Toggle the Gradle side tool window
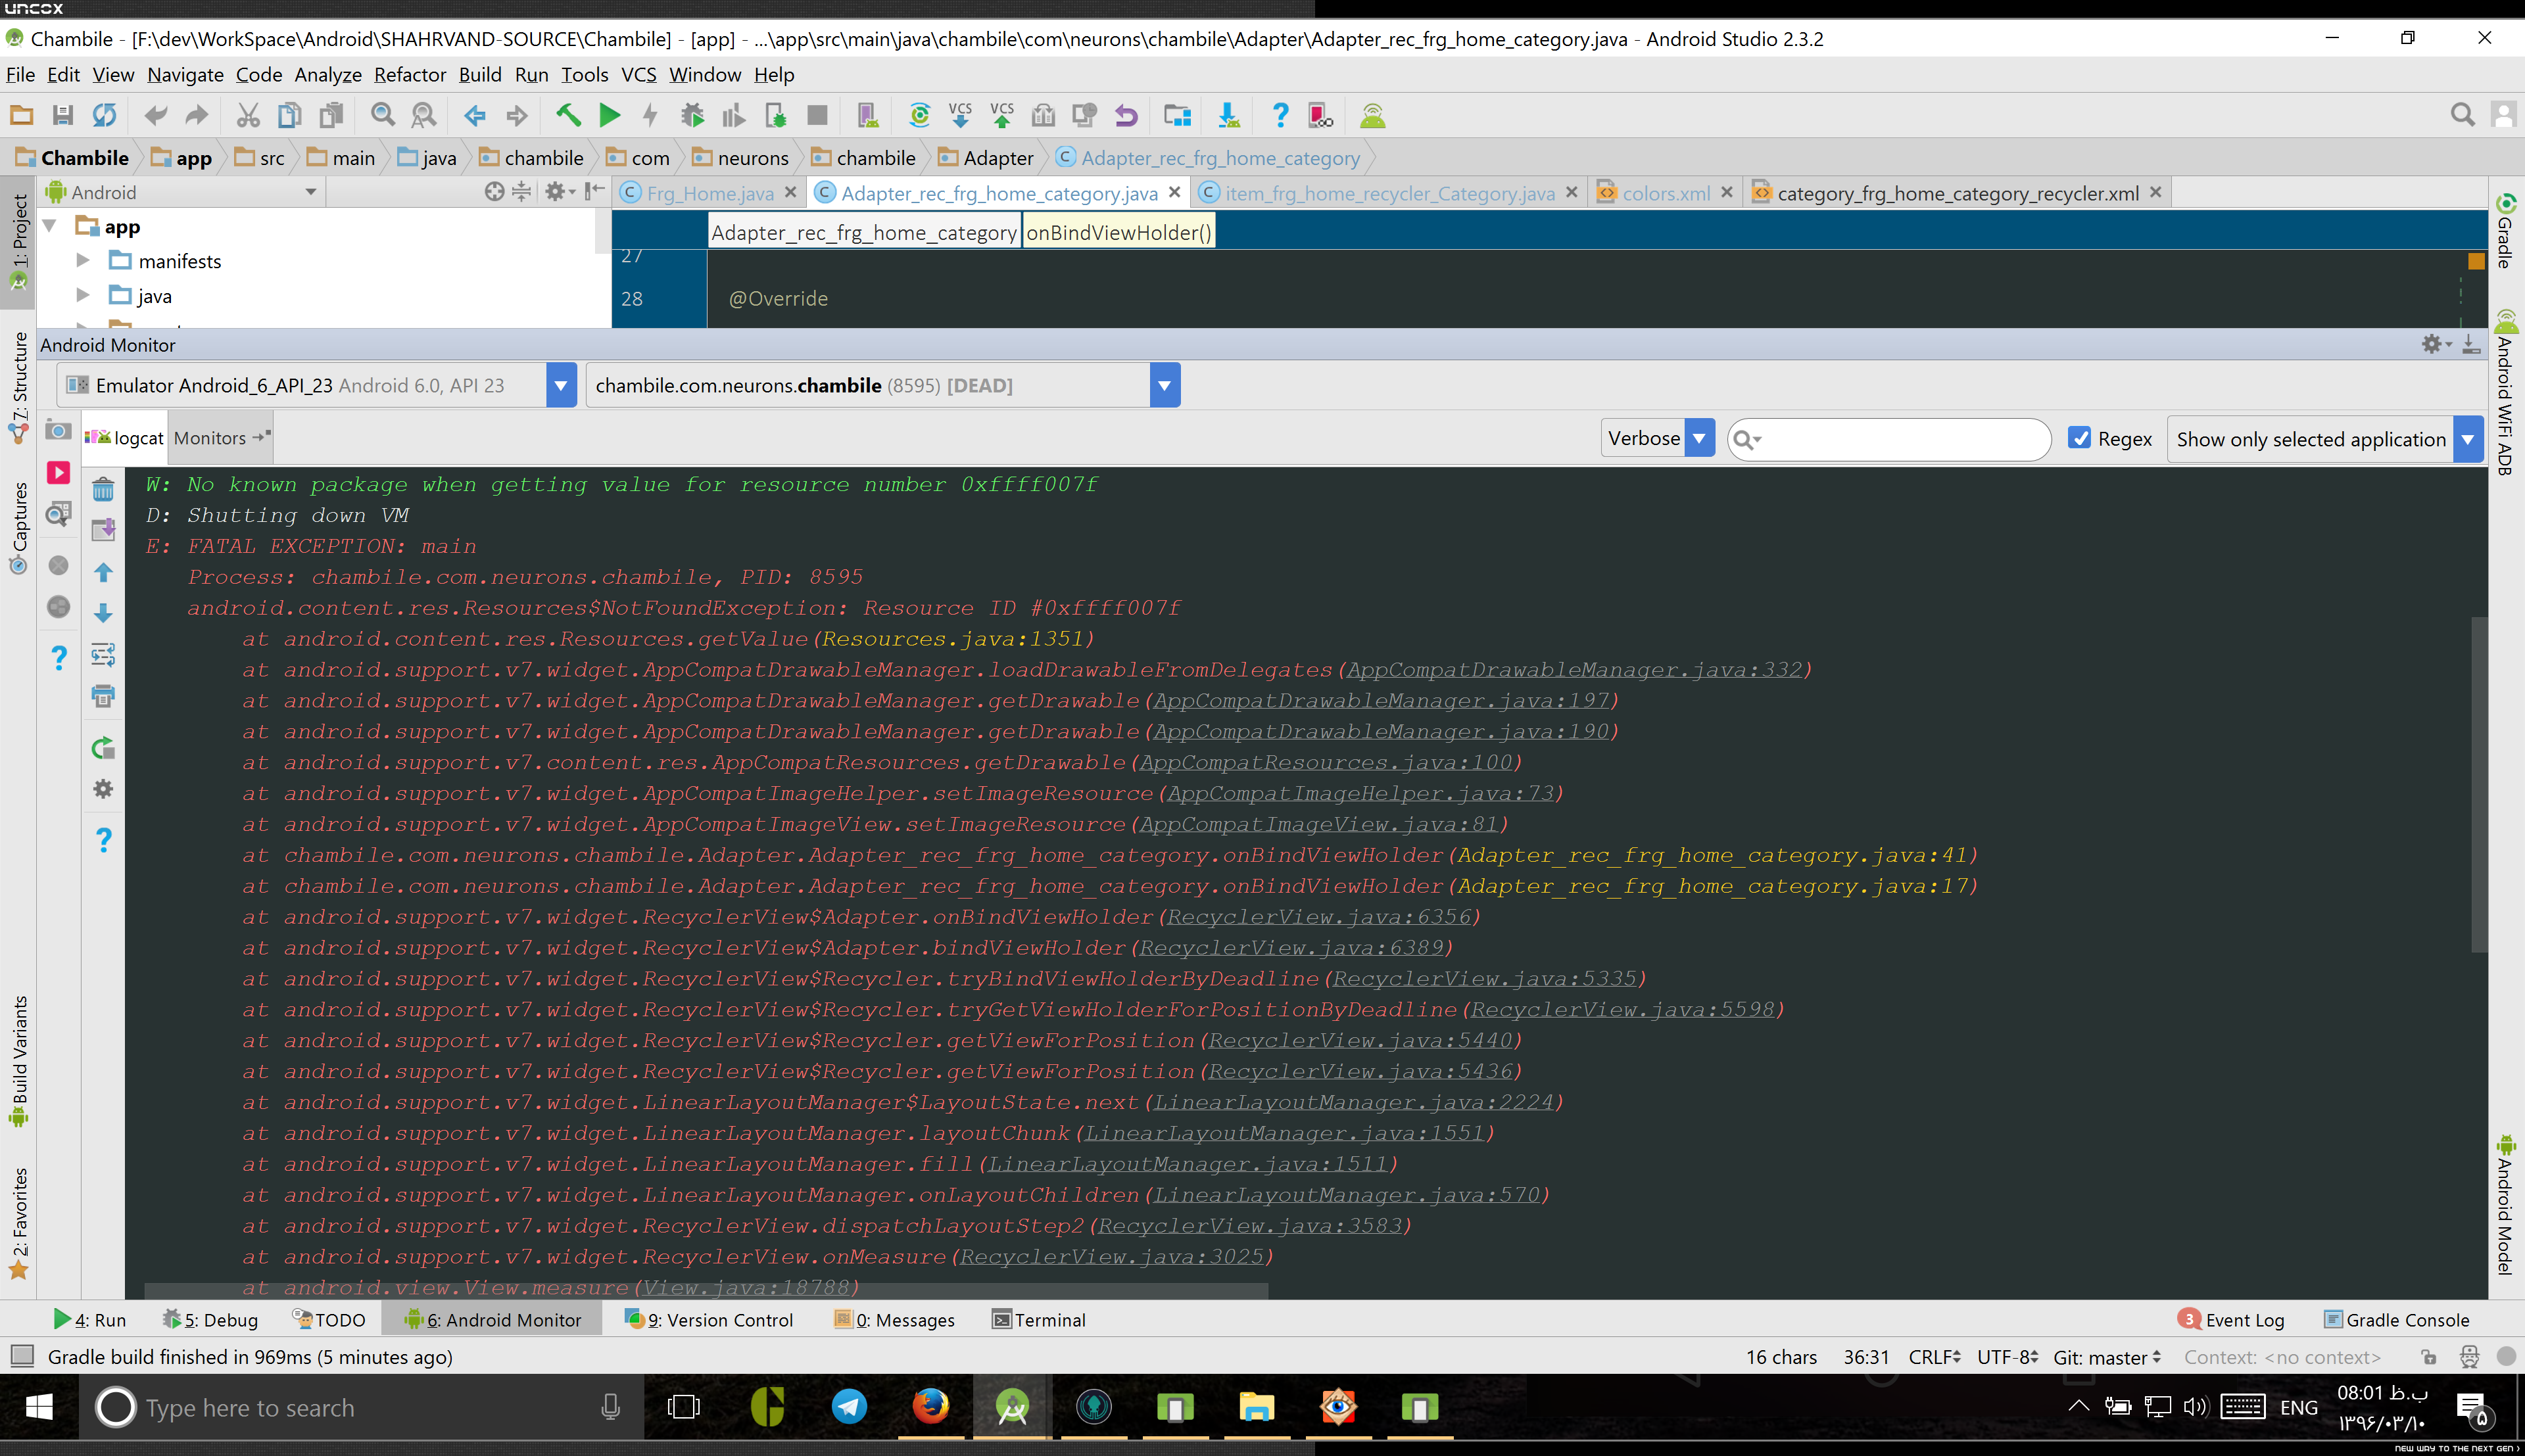The image size is (2525, 1456). coord(2505,232)
